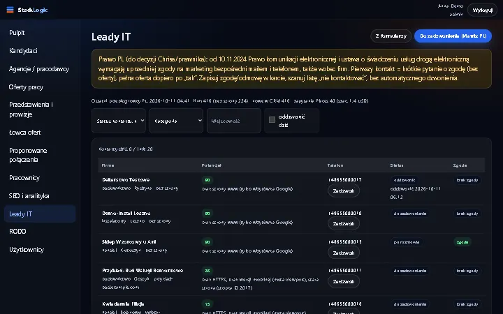The width and height of the screenshot is (503, 314).
Task: Switch to "Do zadzwonienia (Mautic PL)" tab
Action: click(453, 36)
